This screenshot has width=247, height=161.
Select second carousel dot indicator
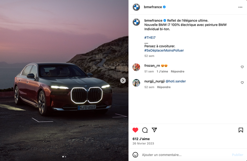tap(66, 157)
